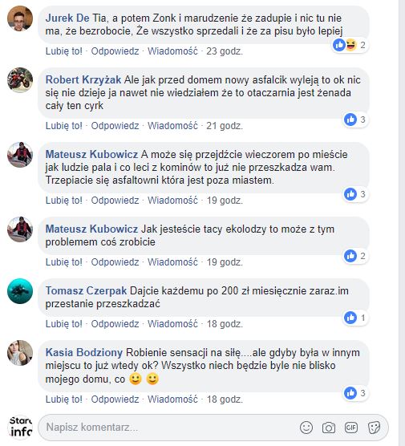Send 'Wiadomość' to Kasia Bodziony
The image size is (405, 446).
[172, 399]
